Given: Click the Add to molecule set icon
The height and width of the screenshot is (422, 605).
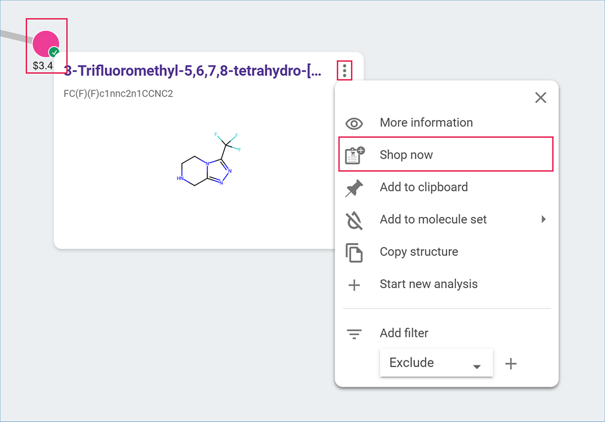Looking at the screenshot, I should 354,220.
